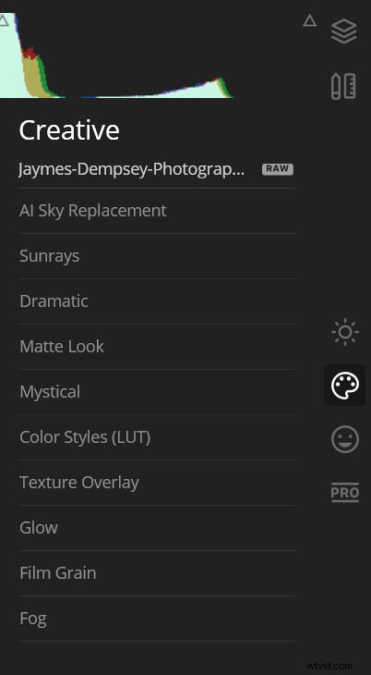371x675 pixels.
Task: Expand the Glow tool
Action: [157, 528]
